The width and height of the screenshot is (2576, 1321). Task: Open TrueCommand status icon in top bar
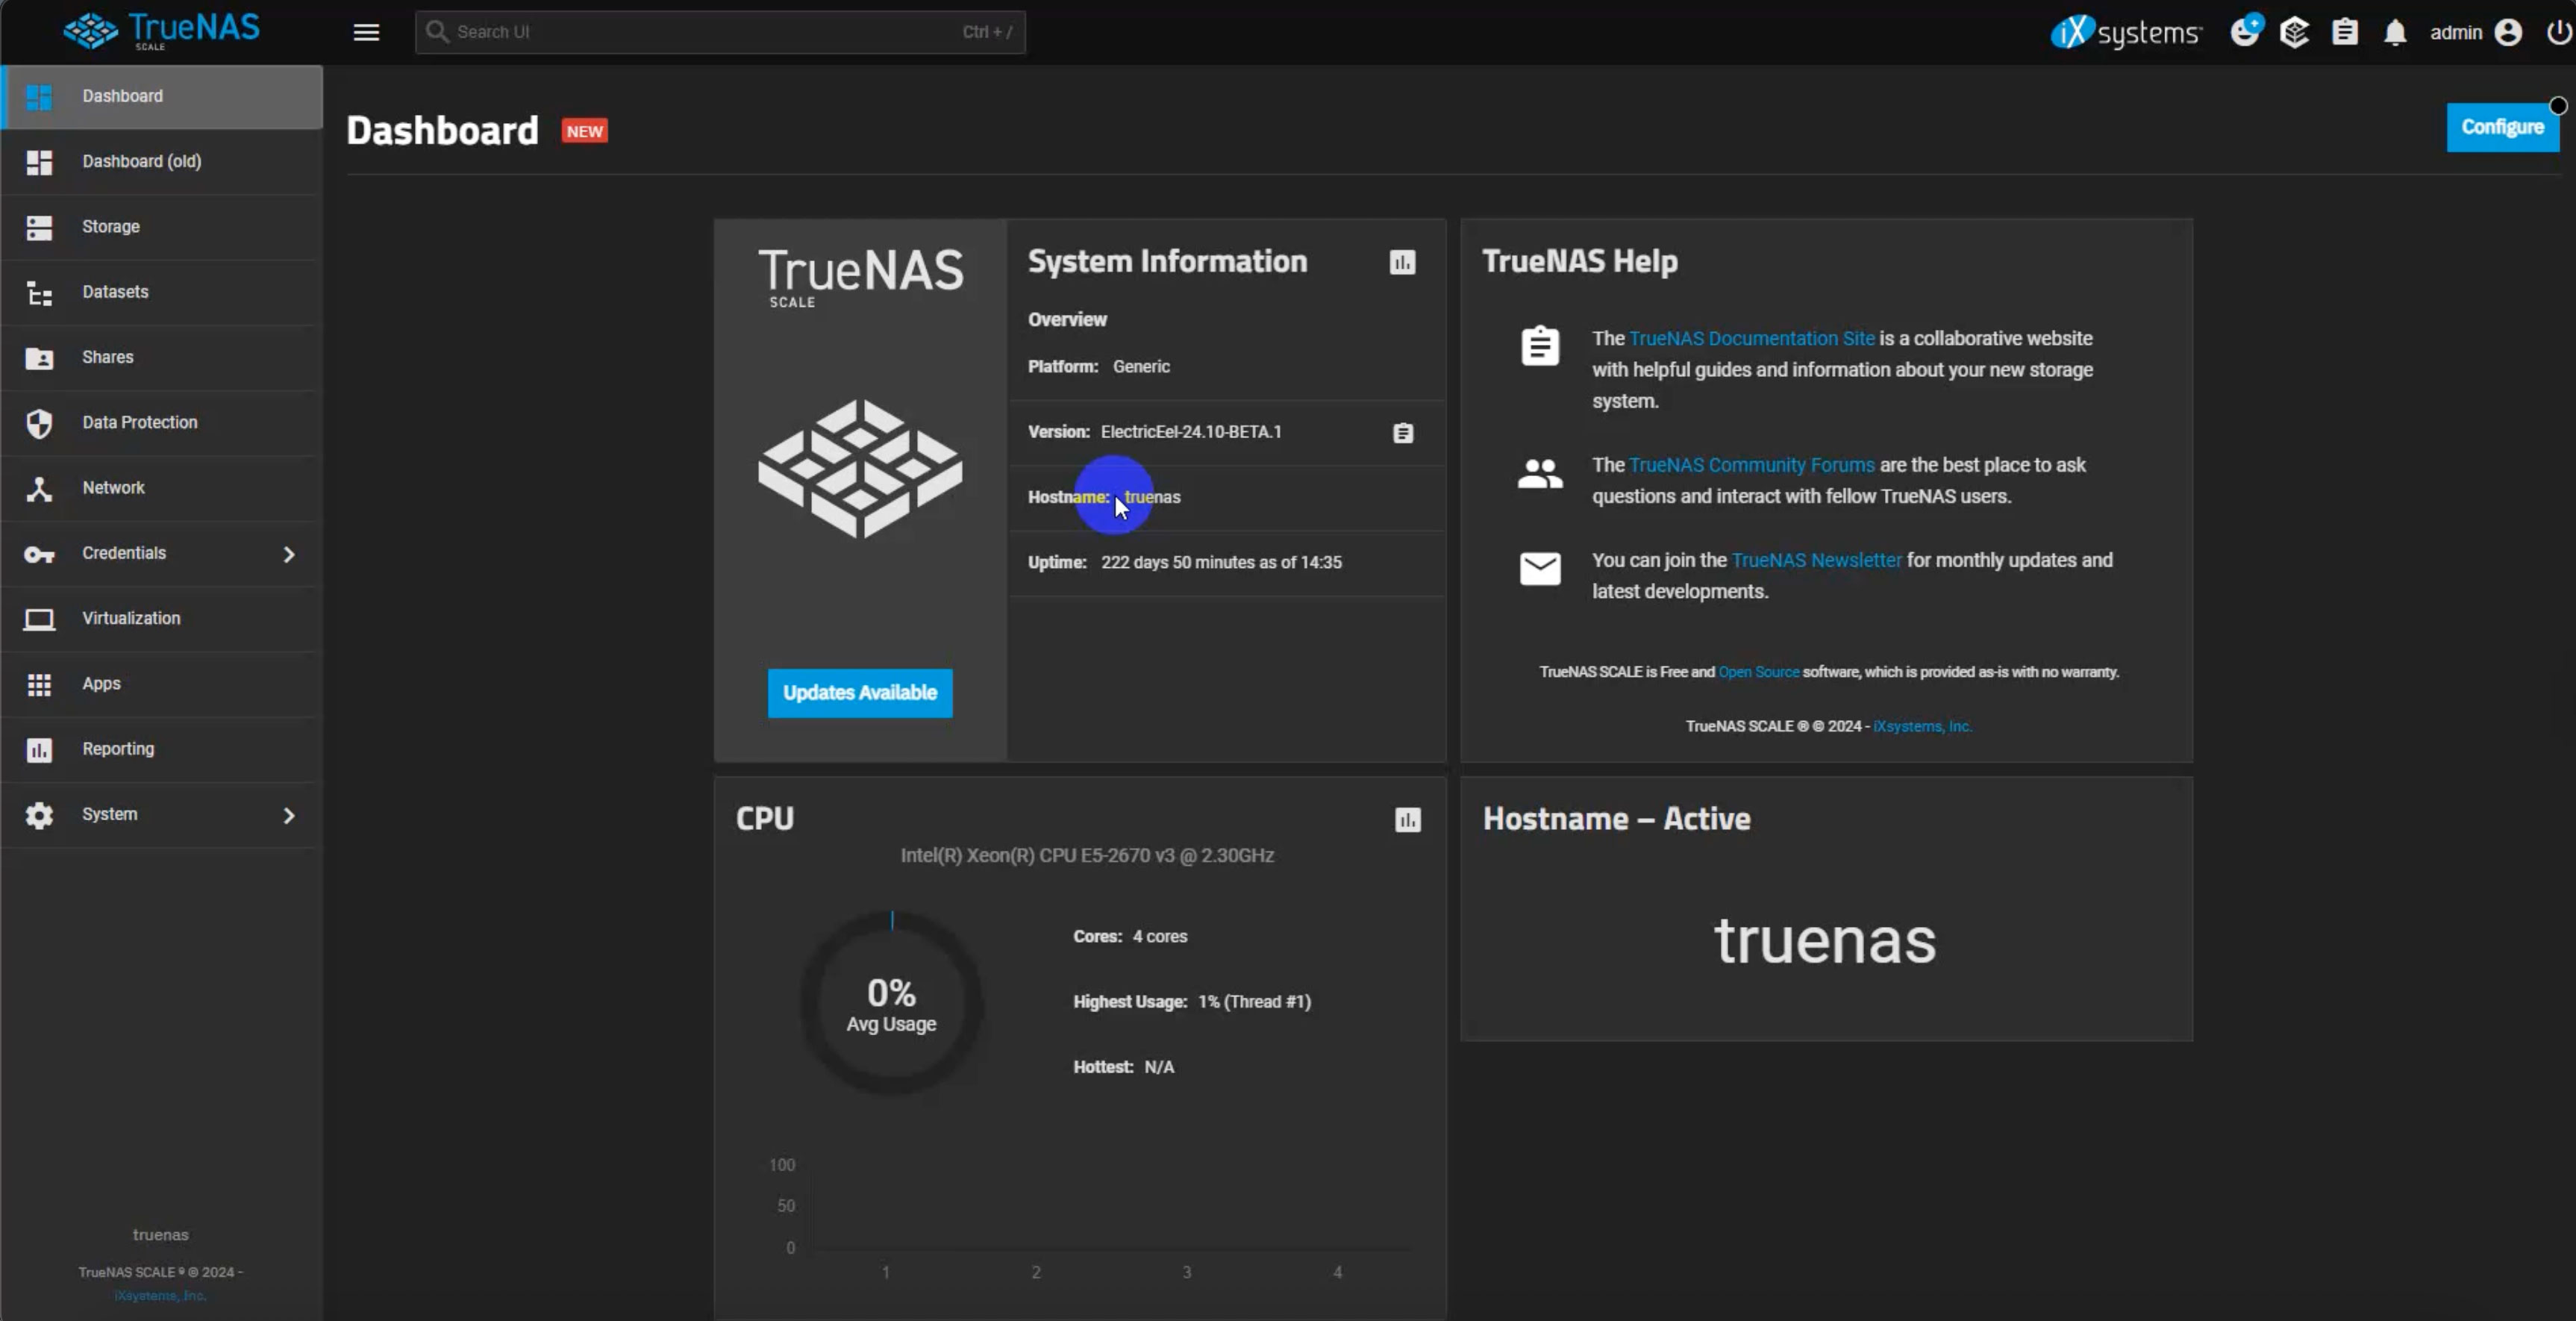click(x=2294, y=32)
